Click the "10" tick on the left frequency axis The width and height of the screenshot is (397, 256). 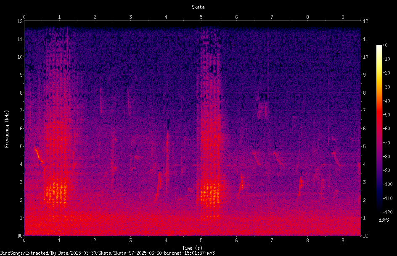(x=20, y=57)
